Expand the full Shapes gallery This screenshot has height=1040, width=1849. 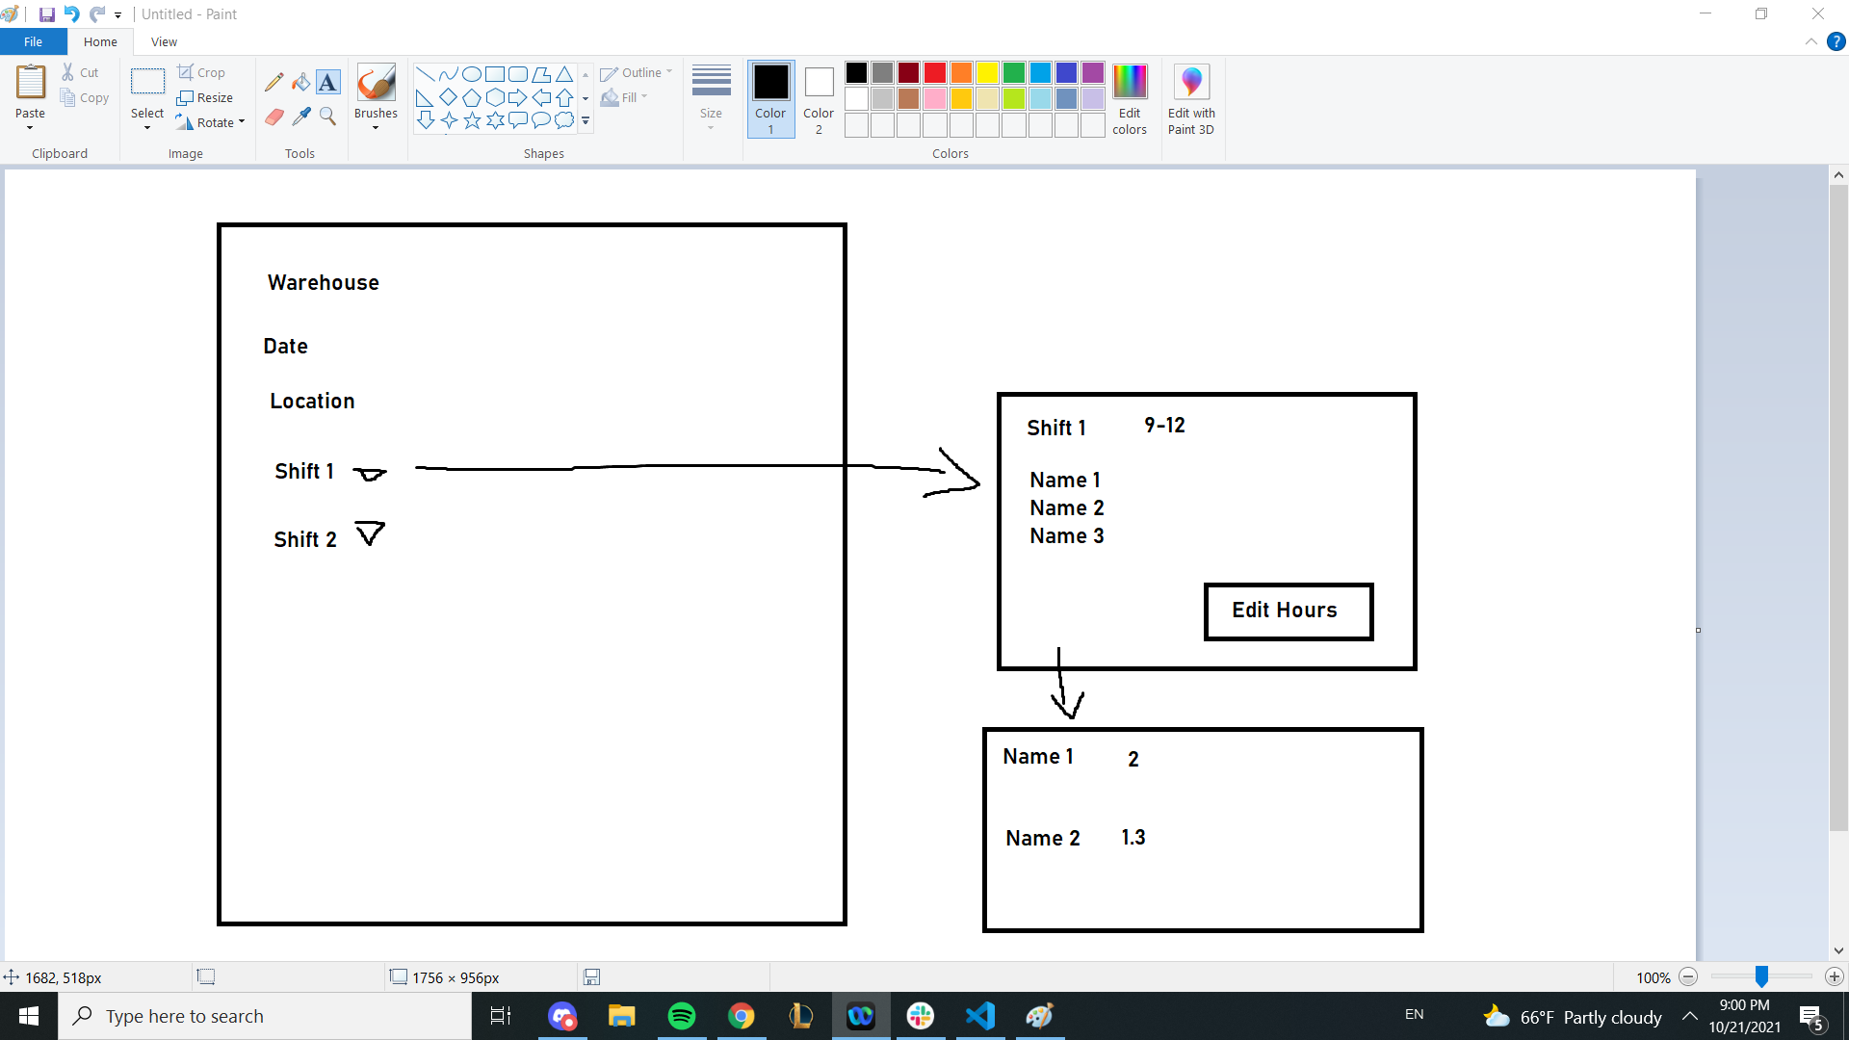click(x=586, y=121)
